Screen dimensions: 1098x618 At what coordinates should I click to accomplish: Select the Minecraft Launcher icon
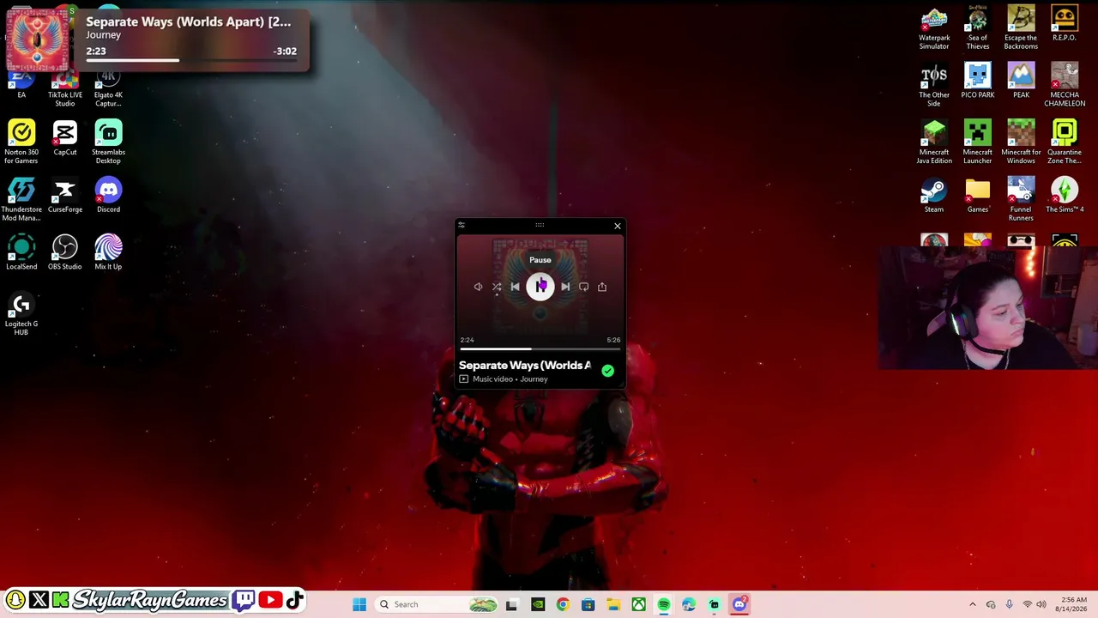coord(978,142)
